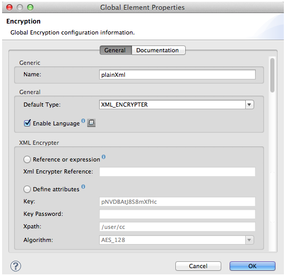
Task: Open the help question mark icon
Action: pos(16,266)
